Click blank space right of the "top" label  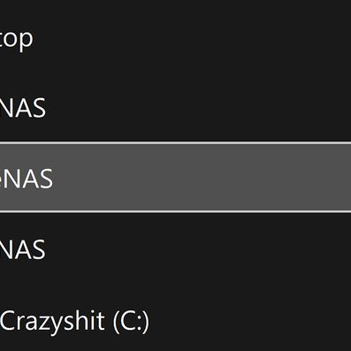click(x=192, y=37)
